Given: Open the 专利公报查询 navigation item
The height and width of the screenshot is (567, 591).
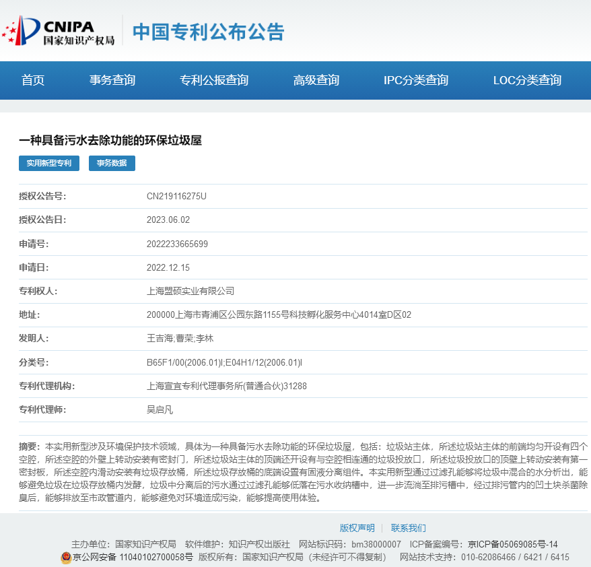Looking at the screenshot, I should tap(214, 80).
